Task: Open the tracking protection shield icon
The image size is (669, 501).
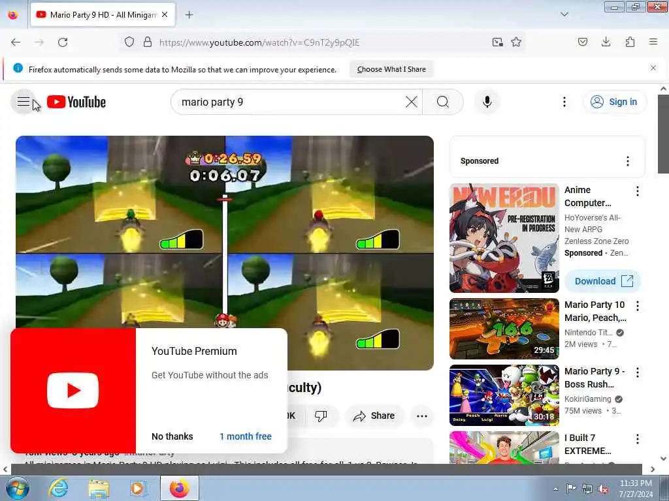Action: click(129, 42)
